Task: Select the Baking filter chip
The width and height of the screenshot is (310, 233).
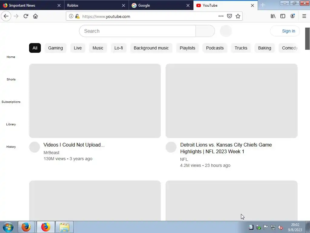Action: (265, 48)
